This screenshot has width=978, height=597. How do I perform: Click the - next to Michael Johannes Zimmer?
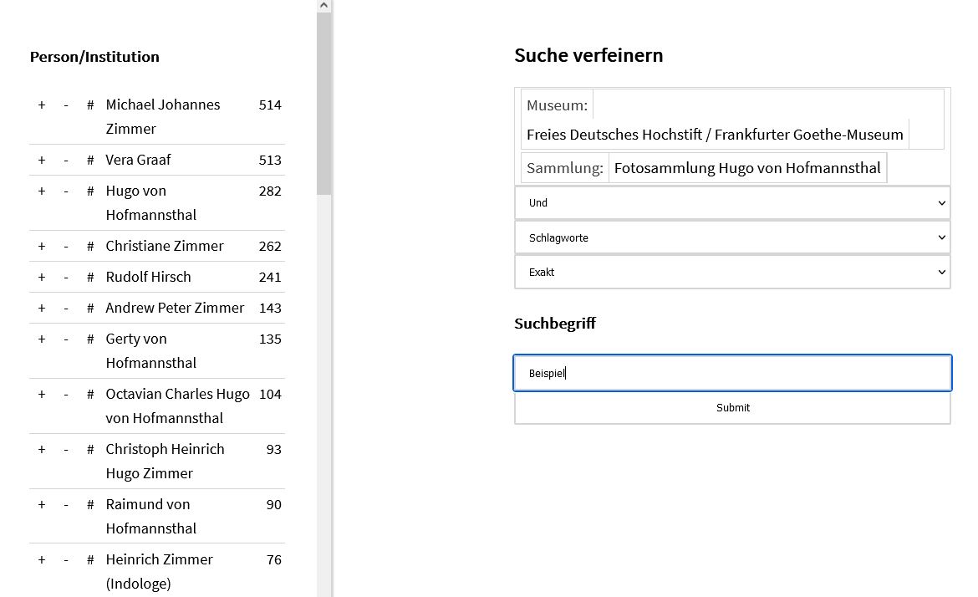66,105
